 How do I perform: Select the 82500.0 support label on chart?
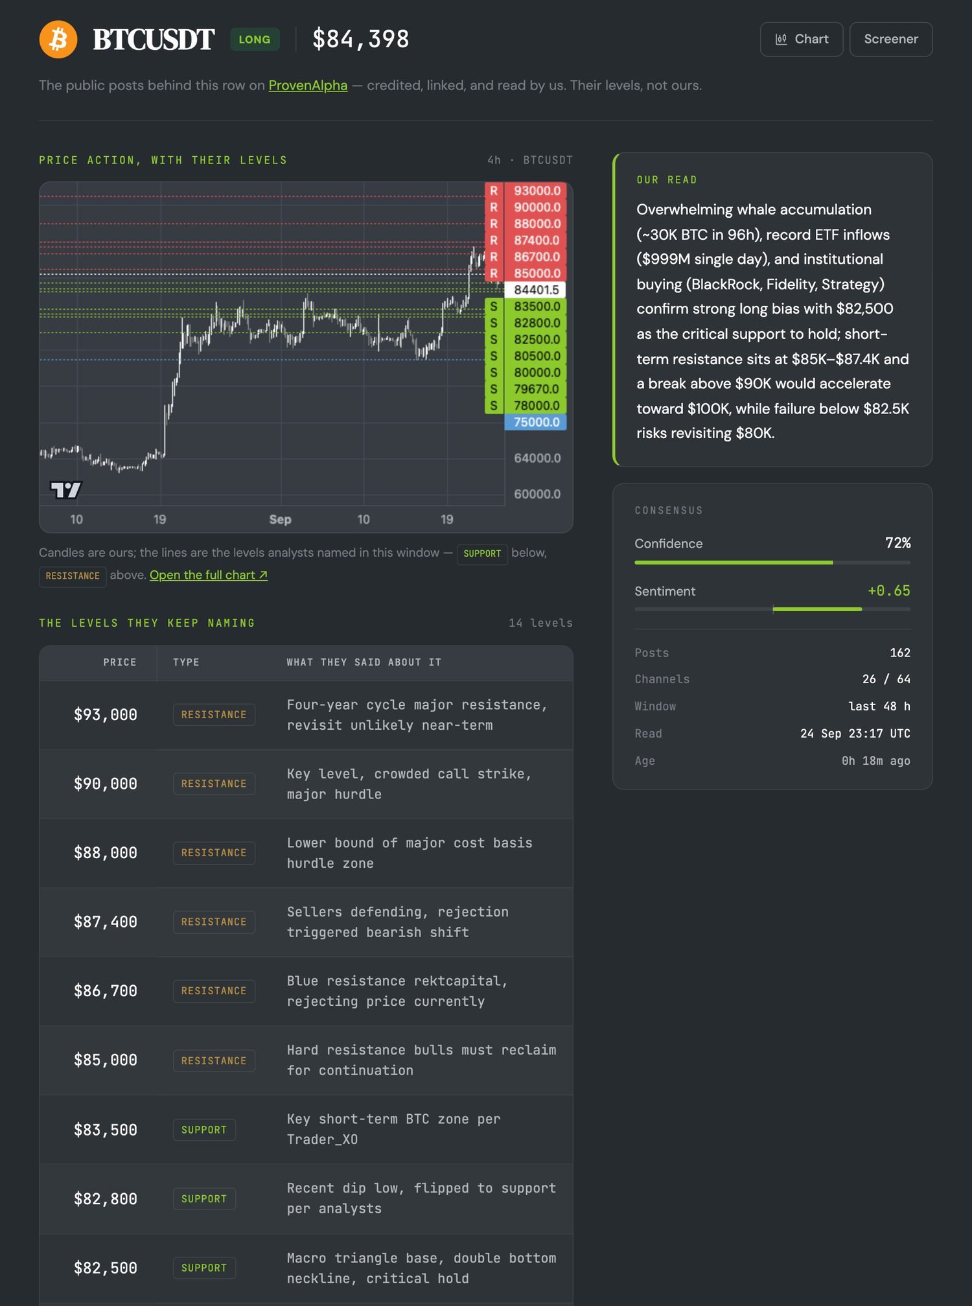[x=526, y=340]
